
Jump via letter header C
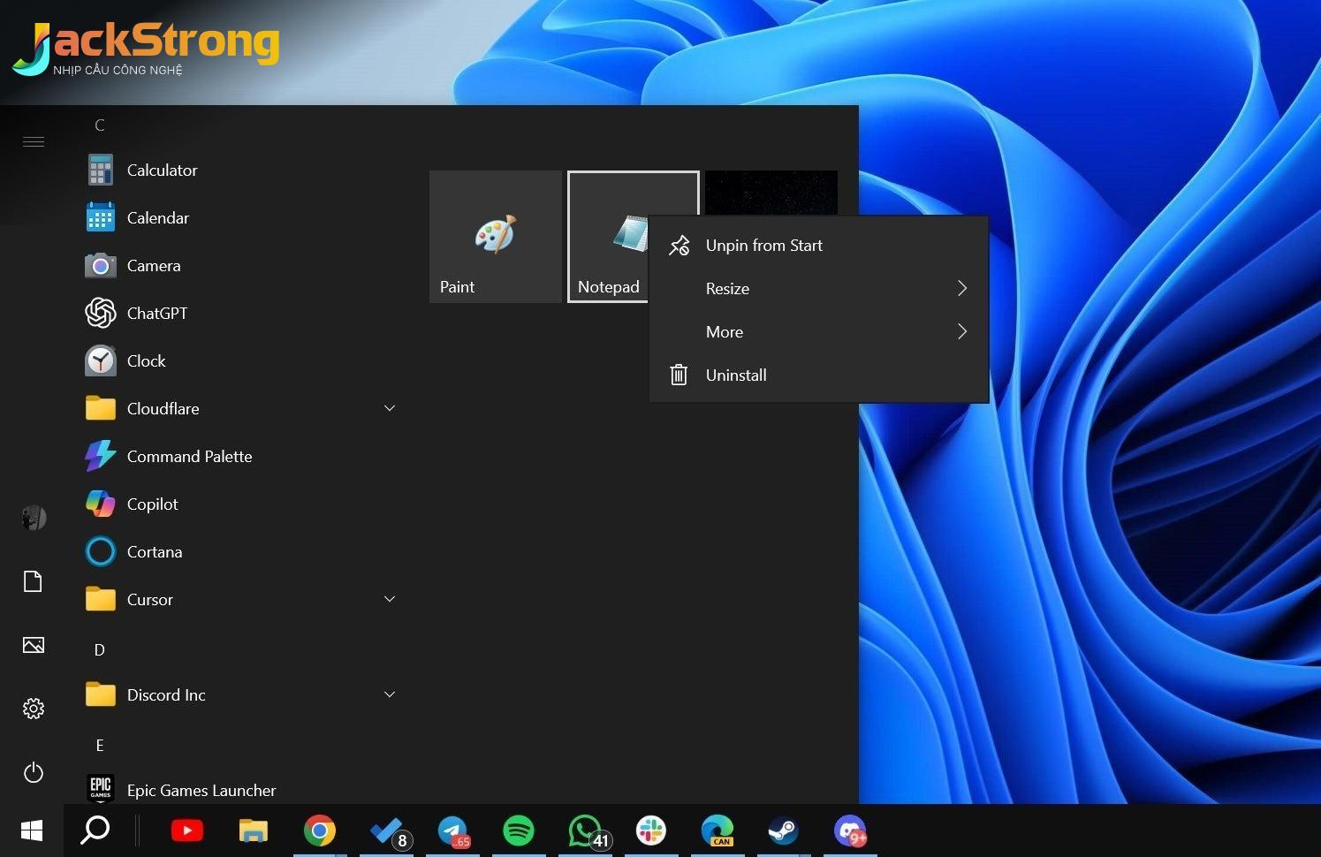100,125
